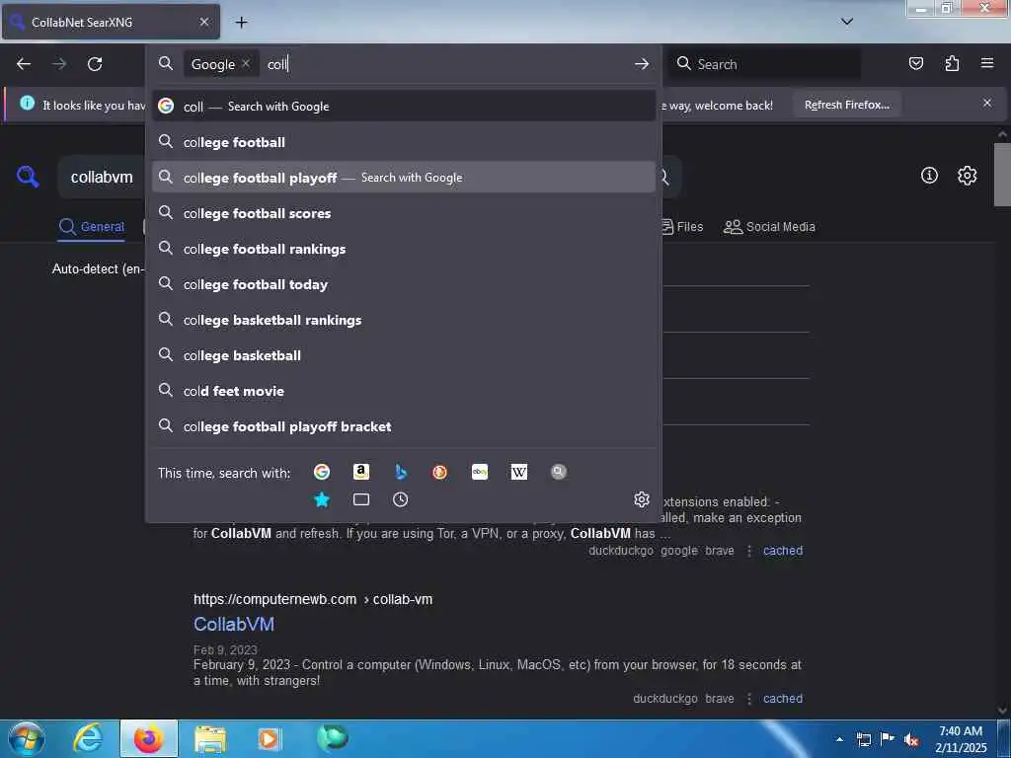
Task: Search with the gray magnifier engine icon
Action: (x=559, y=472)
